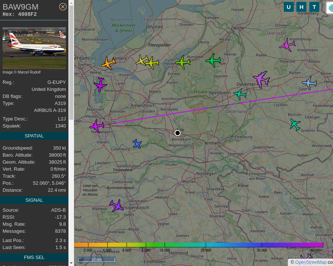The width and height of the screenshot is (333, 266).
Task: Select the magenta aircraft near Vroomshoop
Action: tap(287, 45)
